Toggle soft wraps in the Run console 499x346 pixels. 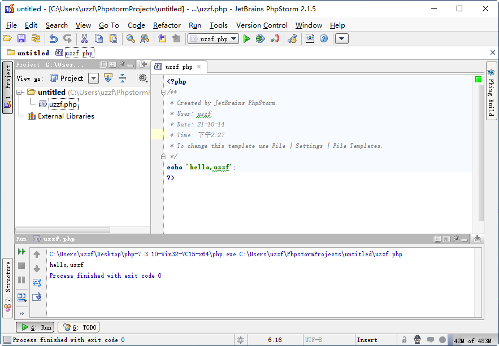click(37, 283)
